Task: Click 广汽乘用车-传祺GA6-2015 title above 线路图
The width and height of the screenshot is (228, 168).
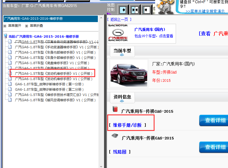Action: tap(148, 138)
